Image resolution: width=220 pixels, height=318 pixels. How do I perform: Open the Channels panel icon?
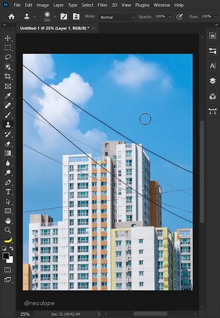pos(213,96)
